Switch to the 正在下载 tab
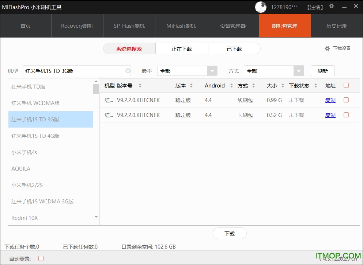This screenshot has width=363, height=265. (x=182, y=48)
